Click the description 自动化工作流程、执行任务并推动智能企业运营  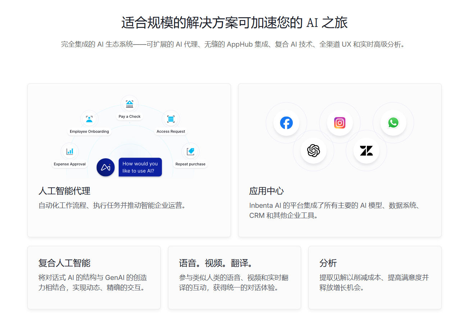click(113, 206)
